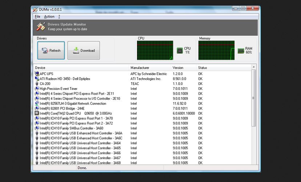Viewport: 301px width, 182px height.
Task: Click icon for USB Universal Host Controller 3A64
Action: tap(37, 143)
